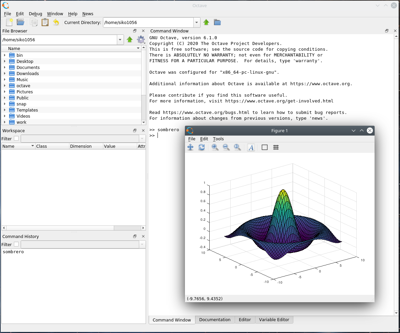Select the Pan tool in Figure 1

click(191, 147)
